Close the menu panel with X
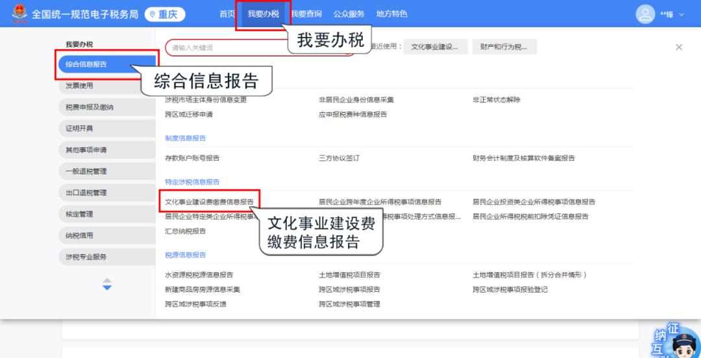This screenshot has width=701, height=358. pyautogui.click(x=679, y=47)
